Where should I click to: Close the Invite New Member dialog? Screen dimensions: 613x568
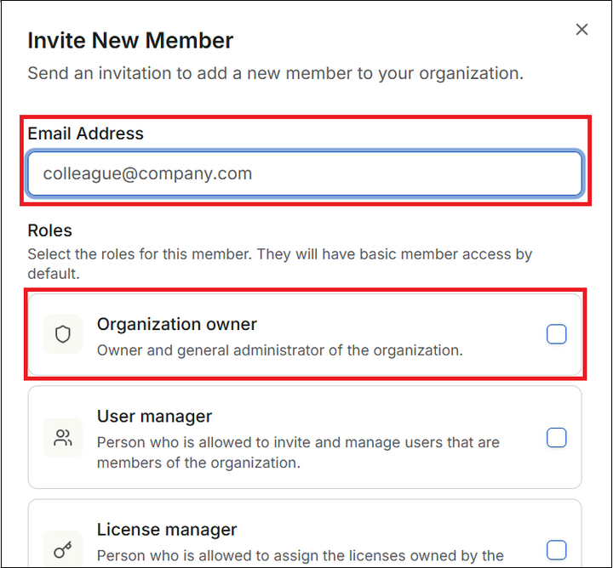pyautogui.click(x=581, y=30)
